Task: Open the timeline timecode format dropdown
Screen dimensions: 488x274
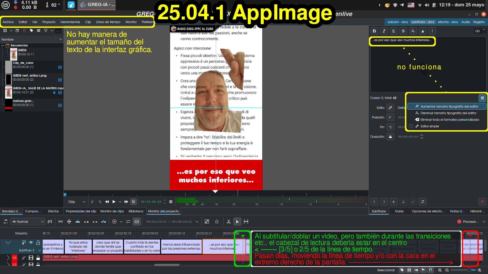Action: 197,222
